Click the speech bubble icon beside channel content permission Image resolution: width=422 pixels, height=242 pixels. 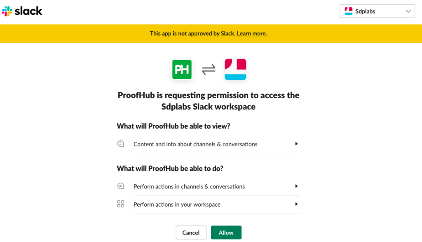pyautogui.click(x=120, y=143)
